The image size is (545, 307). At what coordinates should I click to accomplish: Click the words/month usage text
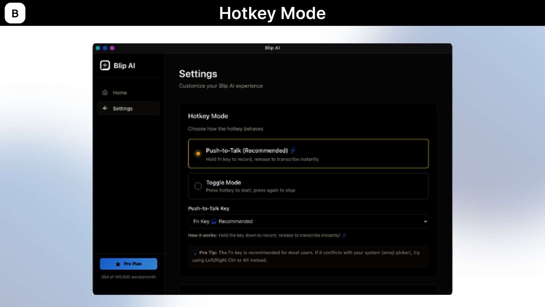(x=129, y=277)
